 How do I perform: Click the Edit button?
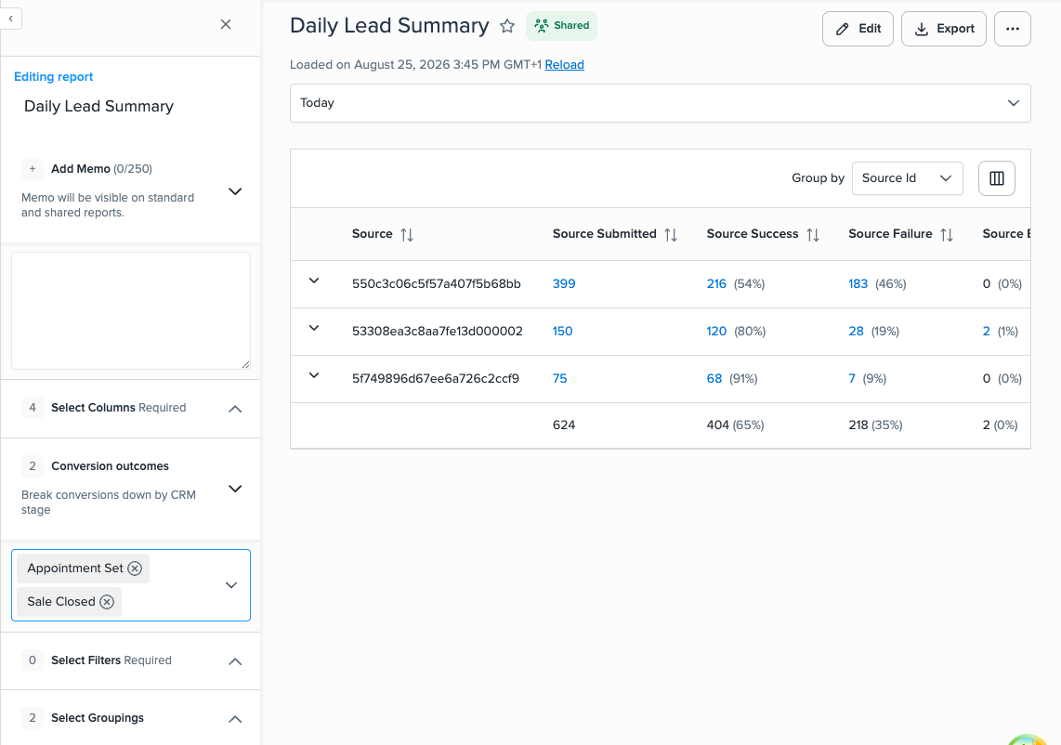[858, 29]
